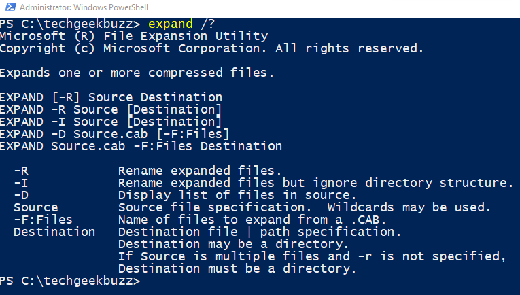
Task: Click the 'EXPAND [-R] Source Destination' syntax line
Action: 111,97
